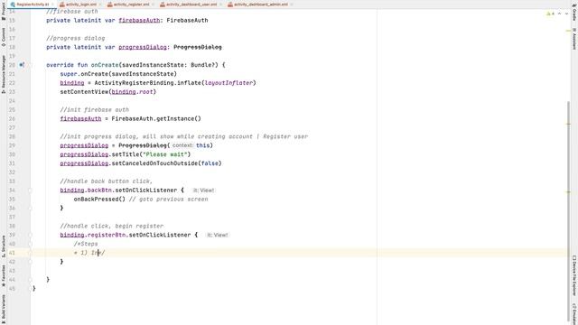Open the Gradle tool window
The height and width of the screenshot is (325, 578).
tap(574, 12)
